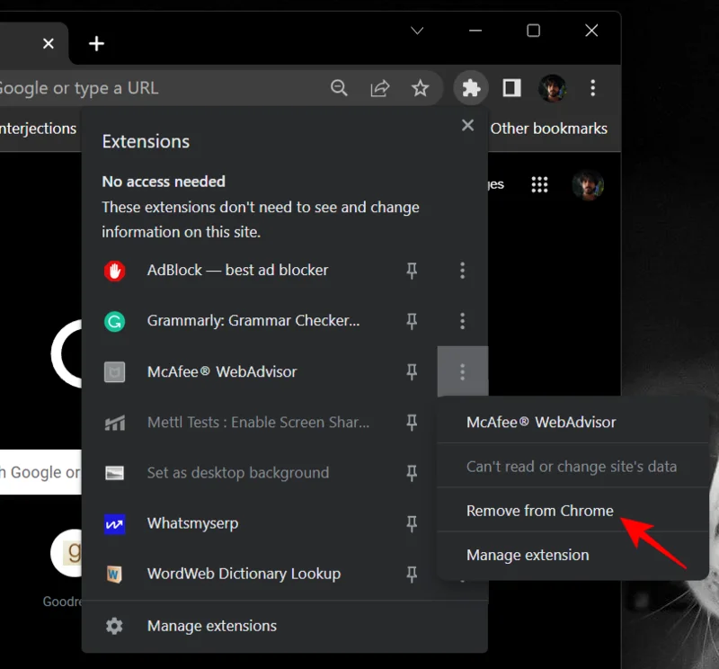The image size is (719, 669).
Task: Click the search-in-page magnifier icon
Action: pos(339,88)
